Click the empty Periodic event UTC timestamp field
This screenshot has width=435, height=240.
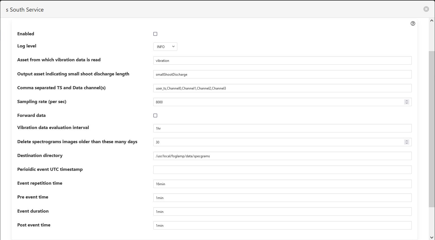point(282,170)
